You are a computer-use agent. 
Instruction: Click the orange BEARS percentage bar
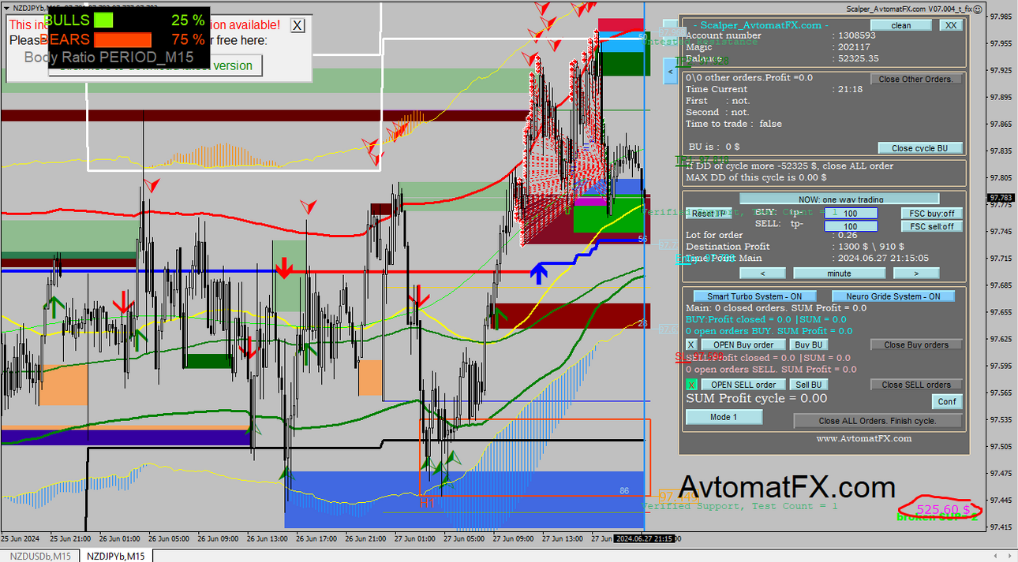(122, 39)
